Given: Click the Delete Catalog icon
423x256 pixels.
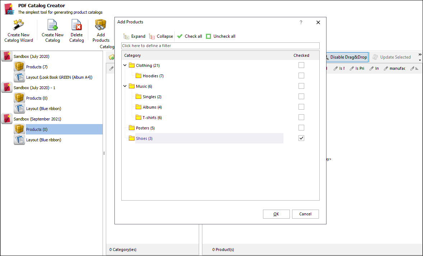Looking at the screenshot, I should pyautogui.click(x=76, y=26).
